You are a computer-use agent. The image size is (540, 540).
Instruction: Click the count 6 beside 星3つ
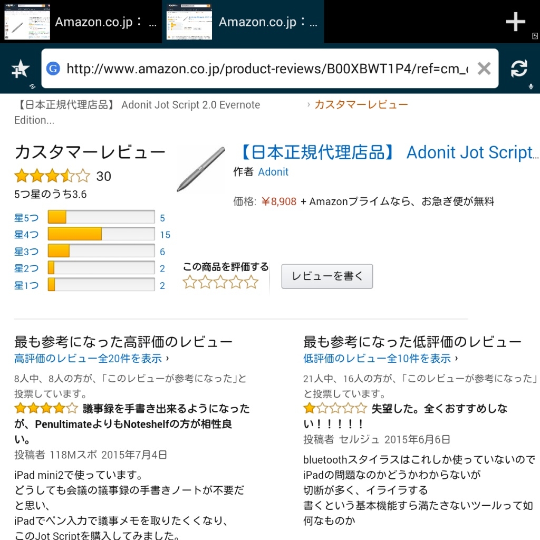point(162,252)
